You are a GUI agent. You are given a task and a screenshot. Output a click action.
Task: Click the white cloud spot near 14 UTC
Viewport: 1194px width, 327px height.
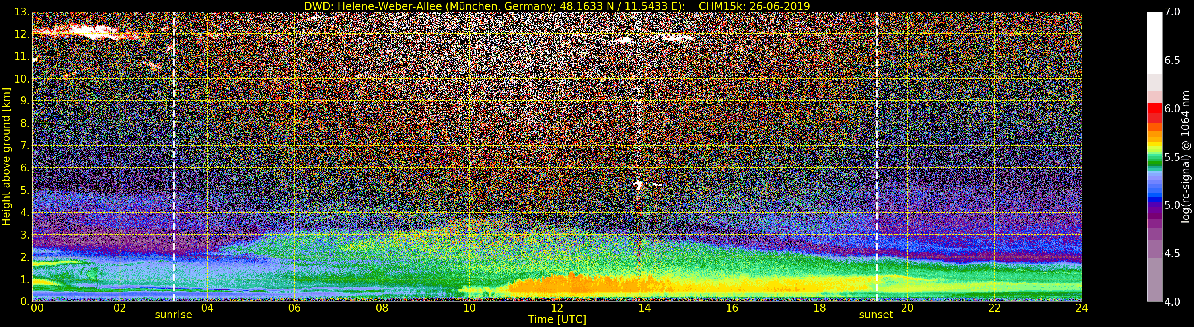pyautogui.click(x=638, y=185)
